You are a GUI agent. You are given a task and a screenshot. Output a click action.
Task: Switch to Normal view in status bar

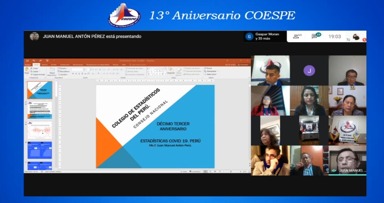pos(206,171)
